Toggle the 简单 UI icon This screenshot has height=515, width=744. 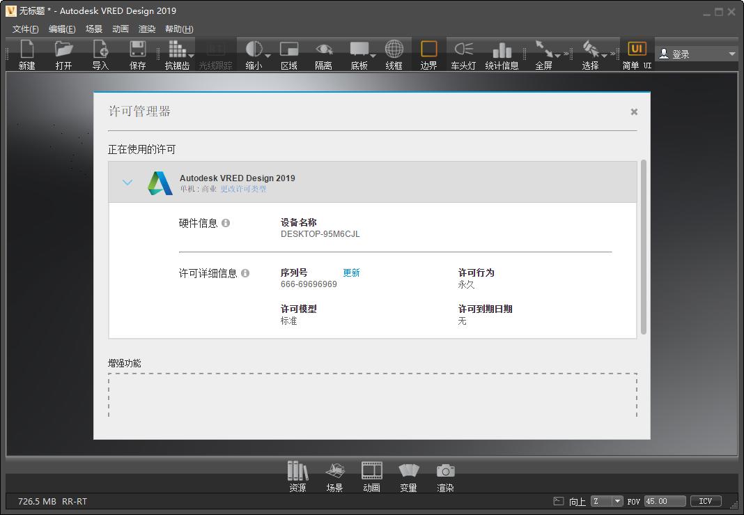[x=637, y=49]
